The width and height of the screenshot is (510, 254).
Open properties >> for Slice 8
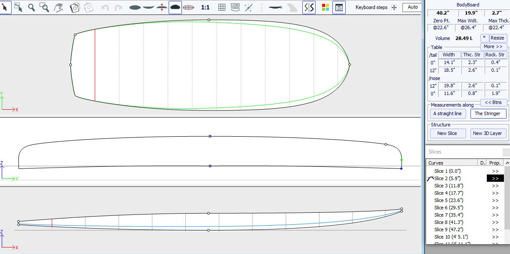click(495, 223)
